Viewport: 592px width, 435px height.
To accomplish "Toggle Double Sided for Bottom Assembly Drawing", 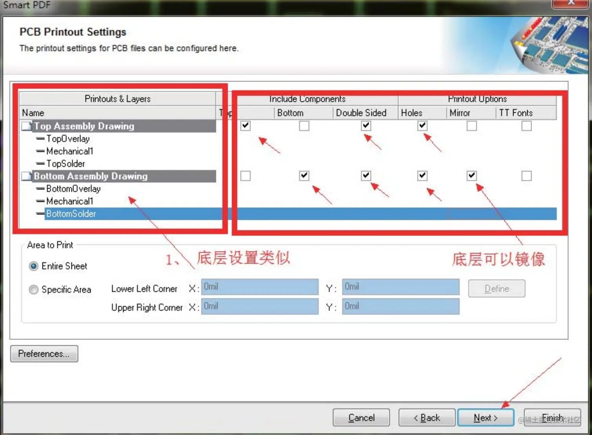I will 366,176.
